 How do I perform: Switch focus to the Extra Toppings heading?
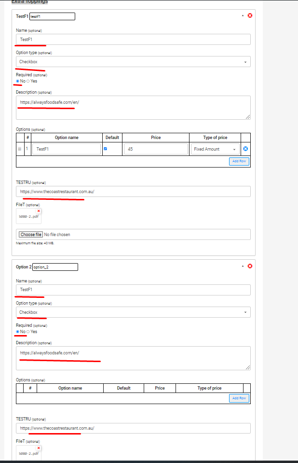[29, 2]
